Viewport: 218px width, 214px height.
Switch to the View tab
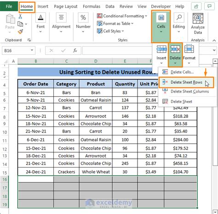142,6
